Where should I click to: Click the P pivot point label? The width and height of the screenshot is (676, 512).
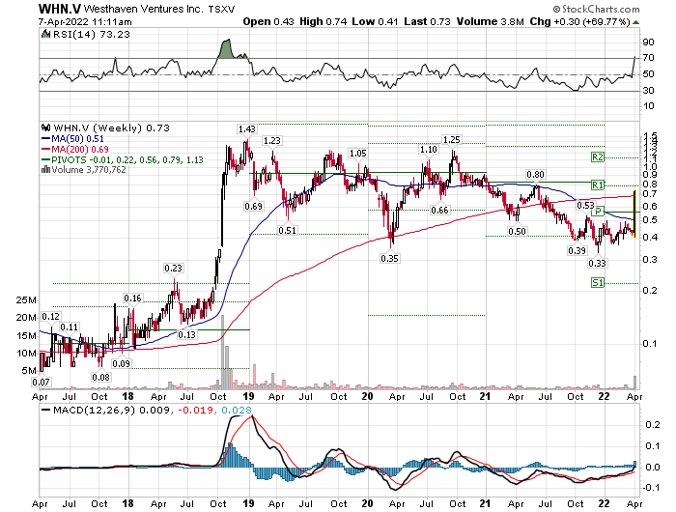click(598, 212)
